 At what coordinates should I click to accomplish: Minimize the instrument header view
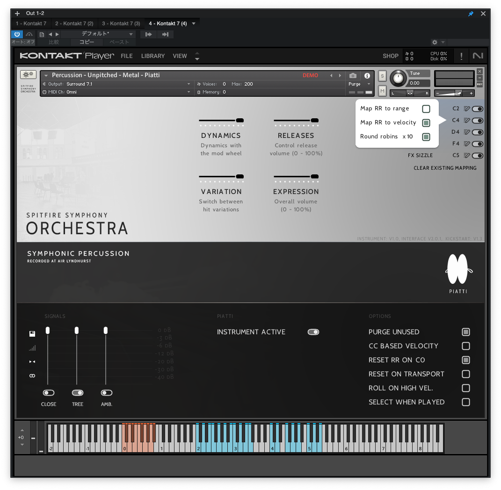479,78
